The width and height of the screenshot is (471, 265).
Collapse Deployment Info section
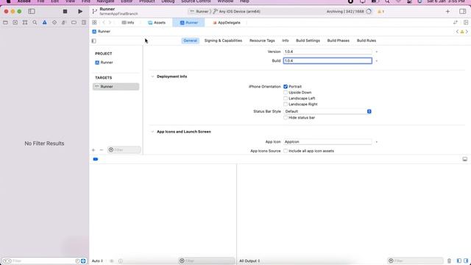coord(152,77)
